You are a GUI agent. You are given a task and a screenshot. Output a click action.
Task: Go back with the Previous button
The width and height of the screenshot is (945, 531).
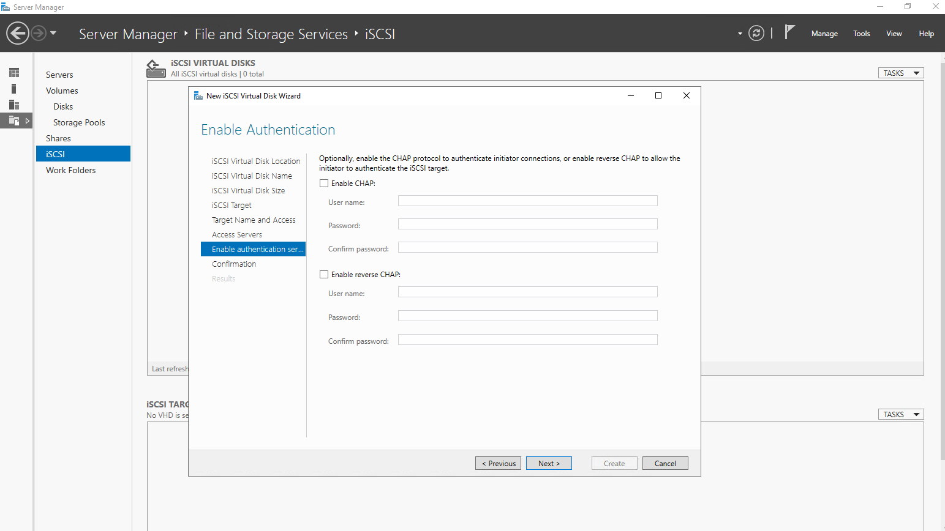click(x=498, y=464)
